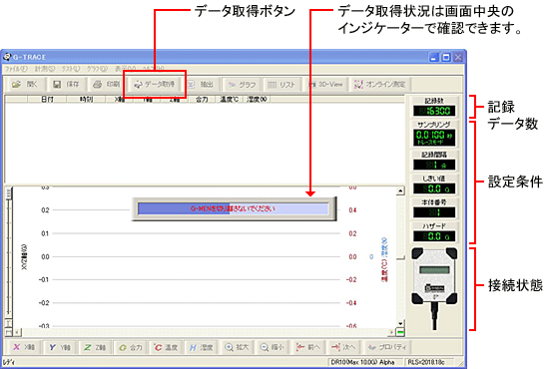Save data using the 保存 floppy icon
The width and height of the screenshot is (549, 369).
[x=66, y=85]
